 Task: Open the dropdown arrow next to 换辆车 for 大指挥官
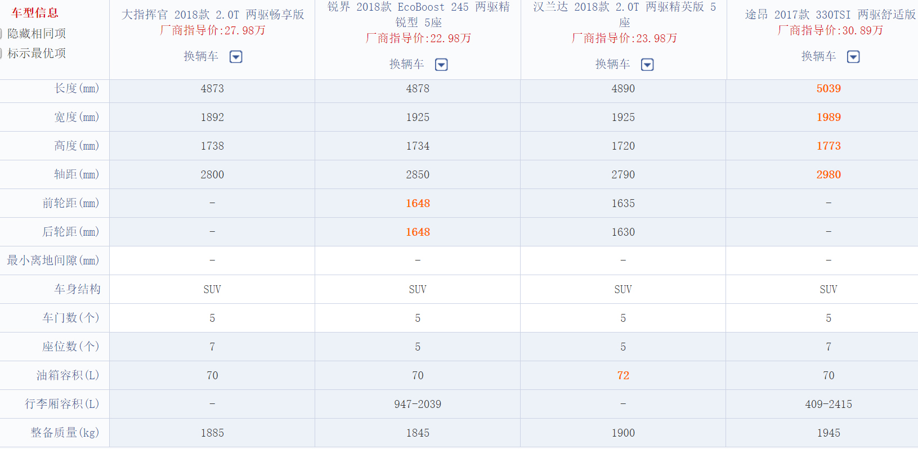tap(236, 57)
